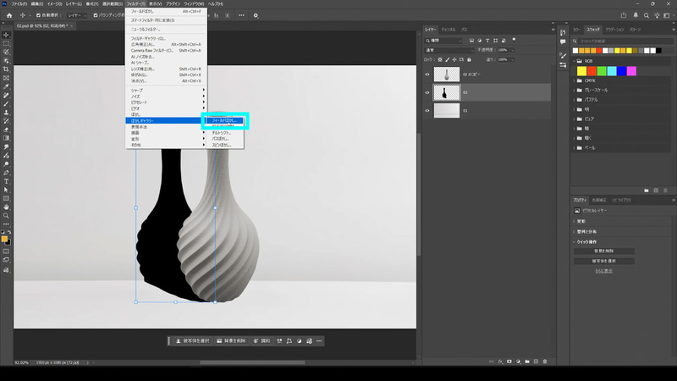
Task: Select the '02 のコピー' layer thumbnail
Action: point(447,75)
